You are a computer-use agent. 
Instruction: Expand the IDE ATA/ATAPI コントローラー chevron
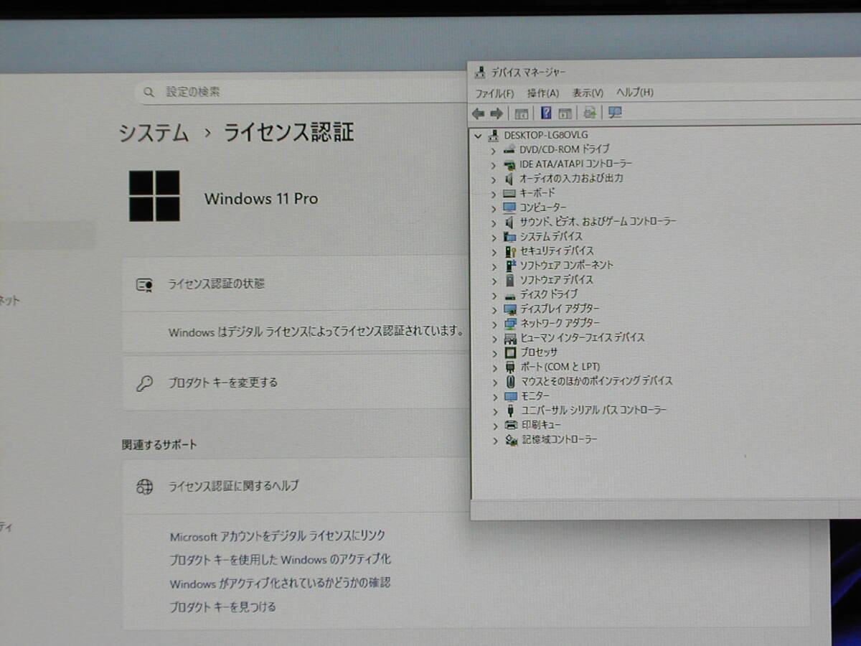(x=493, y=164)
